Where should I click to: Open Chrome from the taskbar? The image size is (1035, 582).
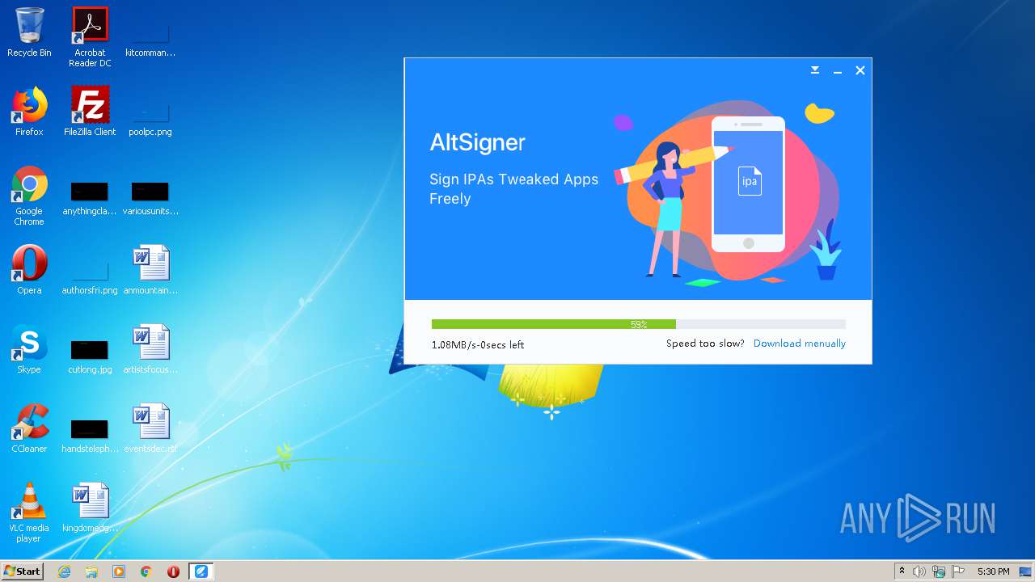tap(146, 571)
